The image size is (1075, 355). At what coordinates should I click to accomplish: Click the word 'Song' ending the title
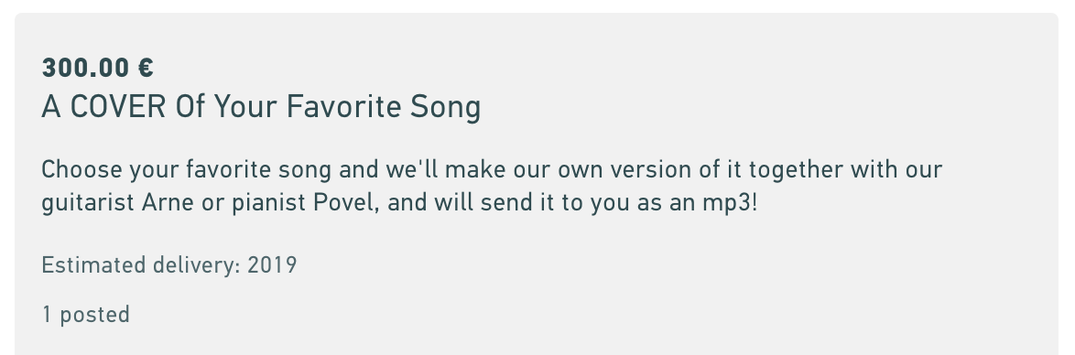pyautogui.click(x=446, y=108)
